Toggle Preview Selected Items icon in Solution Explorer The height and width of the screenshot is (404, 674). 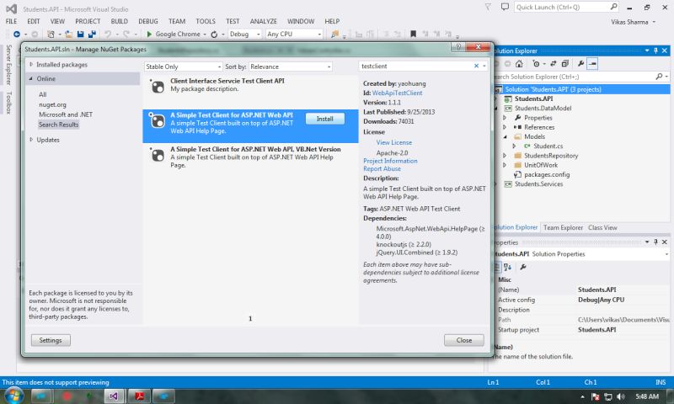pos(593,63)
